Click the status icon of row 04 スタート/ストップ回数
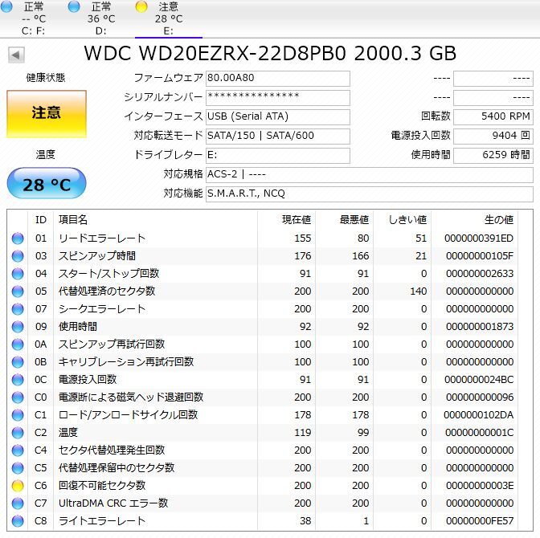 18,274
